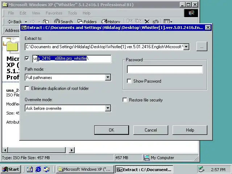This screenshot has height=174, width=232.
Task: Click the horizontal scrollbar thumb
Action: (37, 150)
